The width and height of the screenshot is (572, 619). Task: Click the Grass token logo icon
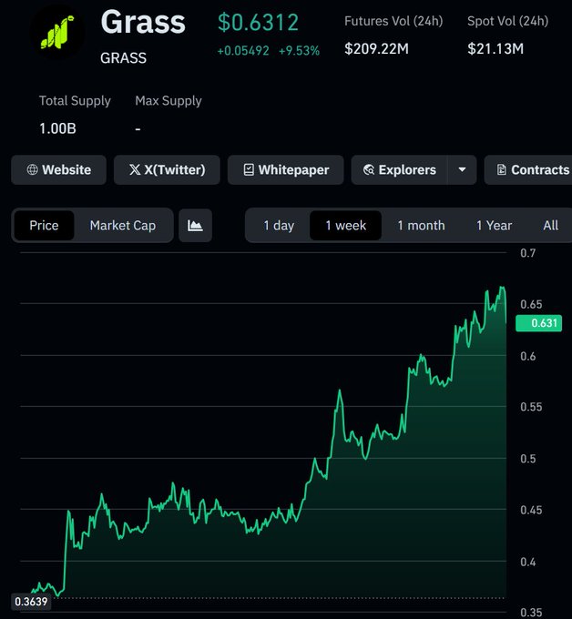pos(57,33)
